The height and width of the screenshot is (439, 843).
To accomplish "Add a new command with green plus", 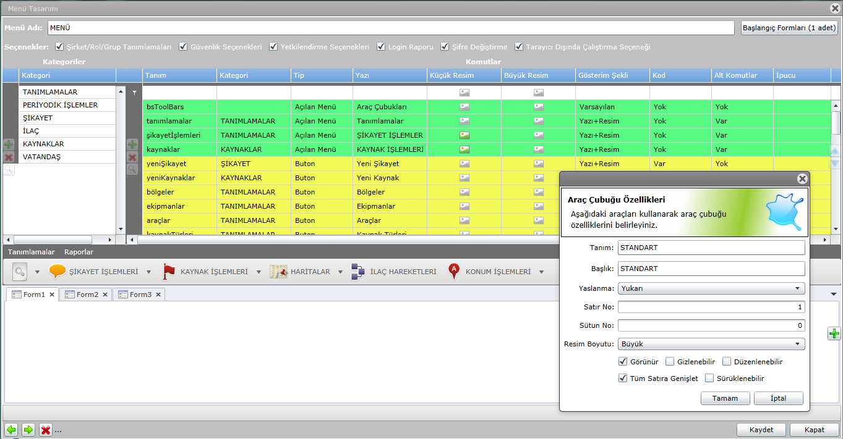I will point(132,144).
